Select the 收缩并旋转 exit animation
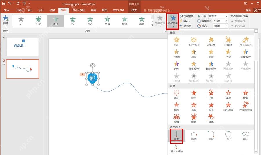Viewport: 261px width, 155px height. click(x=245, y=107)
